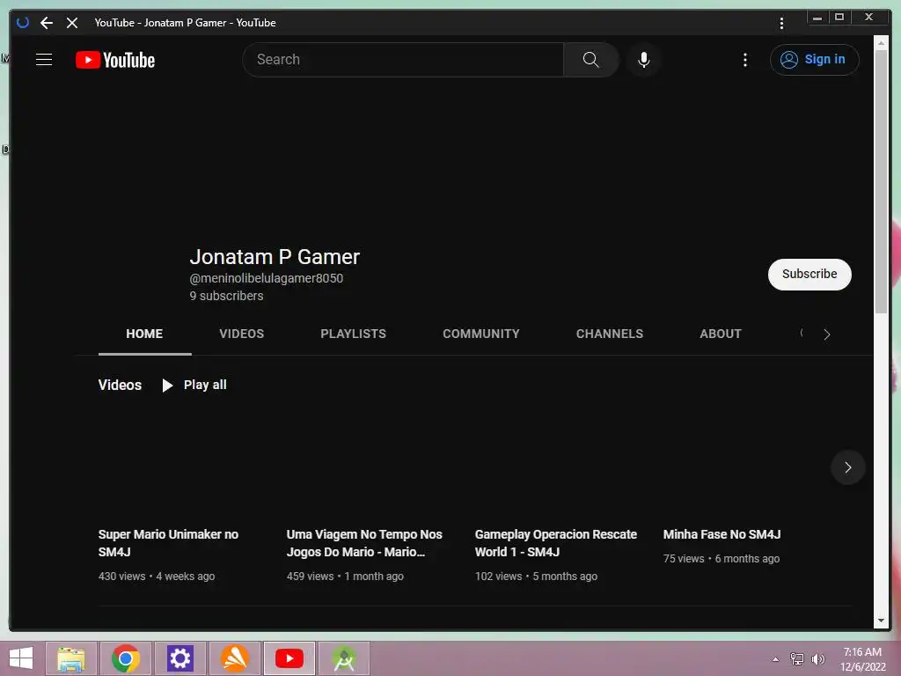Image resolution: width=901 pixels, height=676 pixels.
Task: Open video Super Mario Unimaker no SM4J
Action: [x=168, y=542]
